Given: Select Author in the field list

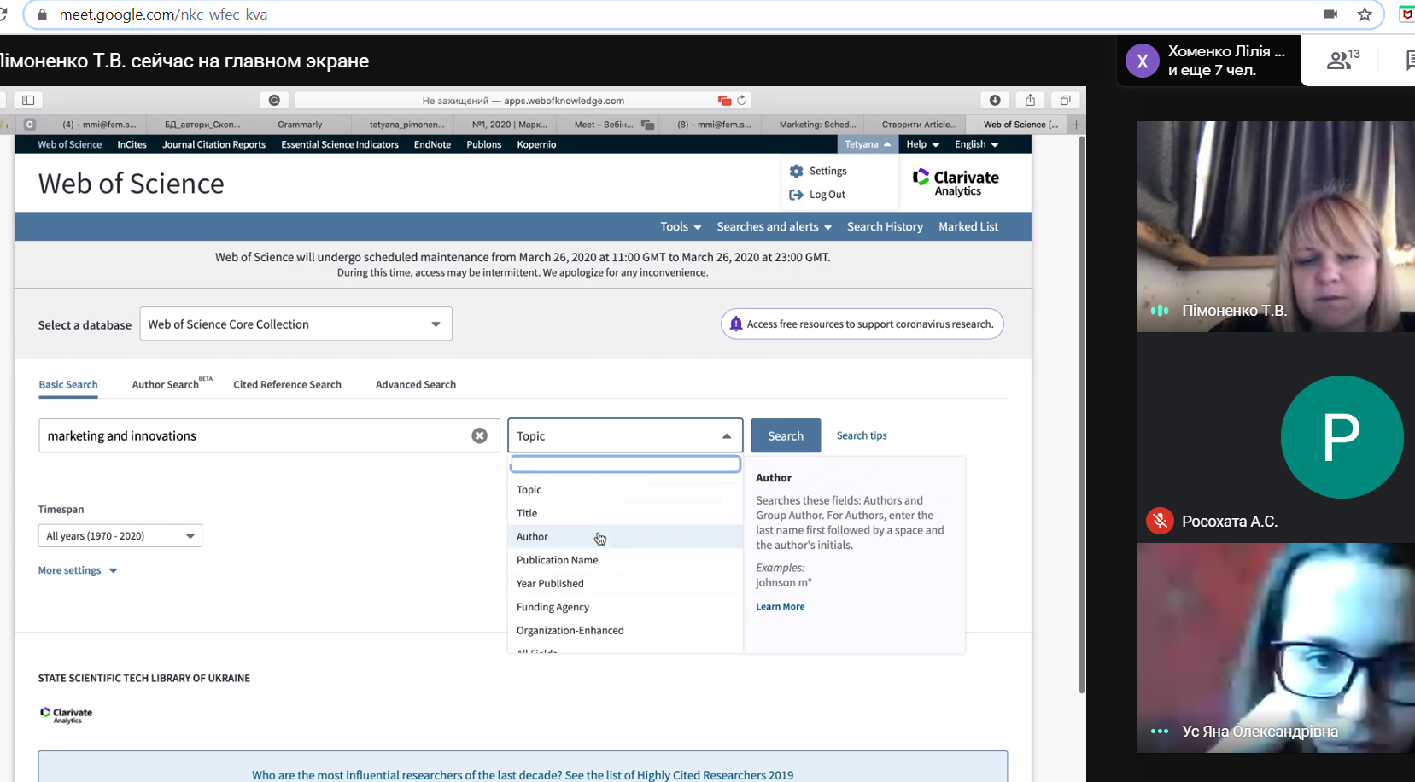Looking at the screenshot, I should pos(625,536).
